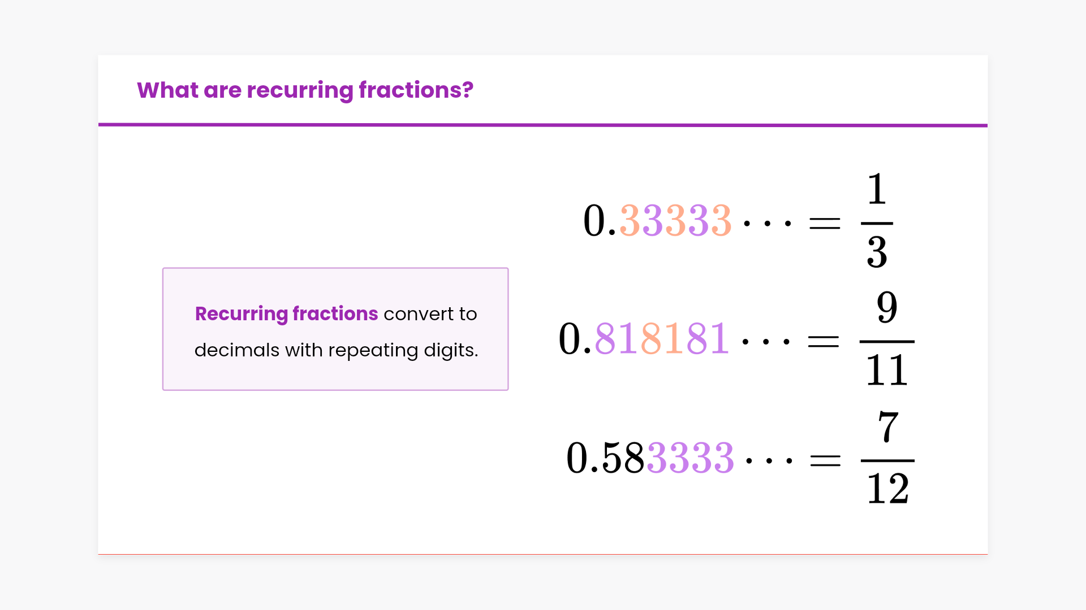The width and height of the screenshot is (1086, 610).
Task: Click the decimal 0.818181
Action: pyautogui.click(x=644, y=339)
